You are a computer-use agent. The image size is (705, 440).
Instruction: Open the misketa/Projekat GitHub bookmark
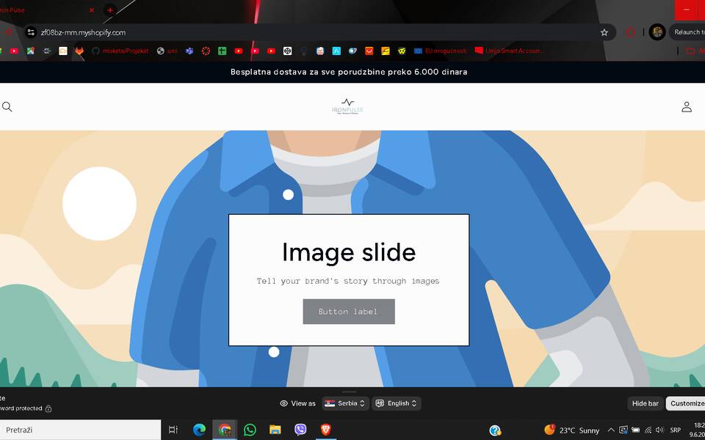120,51
